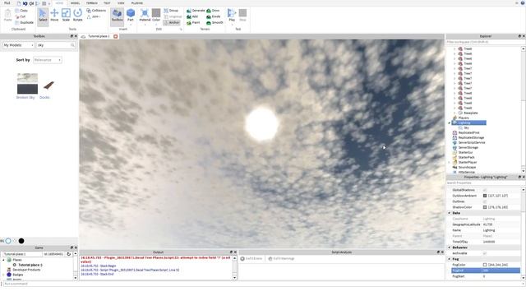526x296 pixels.
Task: Toggle the Outlines checkbox
Action: [x=484, y=201]
